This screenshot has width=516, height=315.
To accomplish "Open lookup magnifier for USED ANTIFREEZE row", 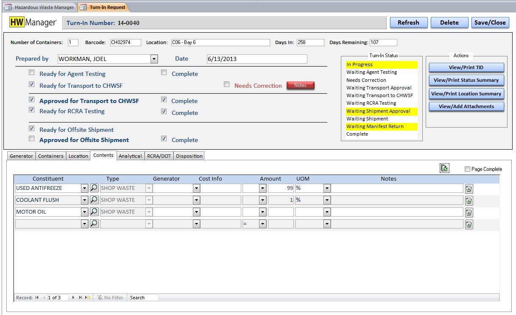I will 94,188.
